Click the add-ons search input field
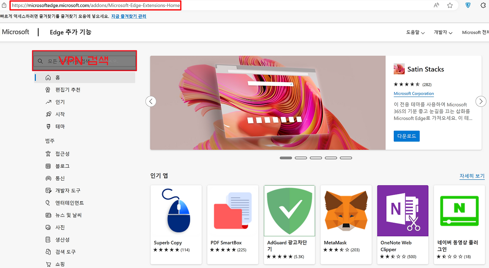Image resolution: width=489 pixels, height=268 pixels. pos(84,61)
